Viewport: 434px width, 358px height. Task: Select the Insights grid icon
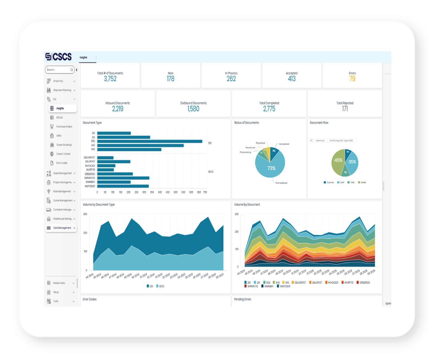click(52, 108)
